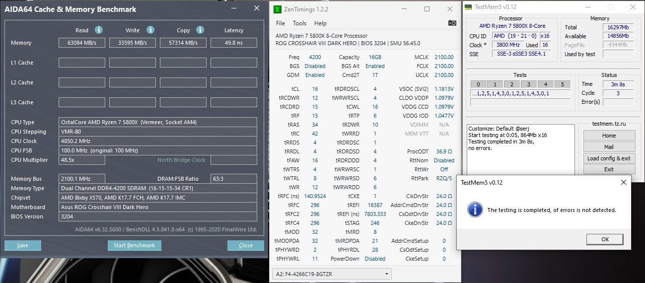Viewport: 645px width, 283px height.
Task: Open the Help menu in ZenTimings
Action: [x=320, y=23]
